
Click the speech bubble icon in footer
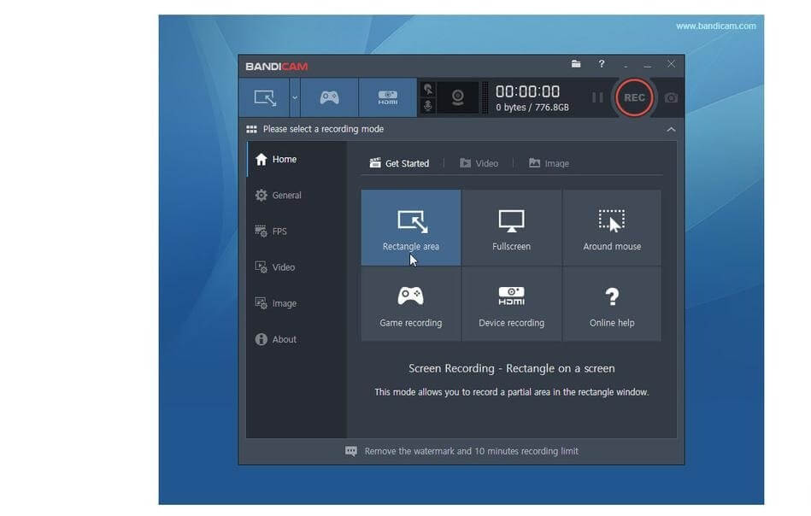click(350, 451)
